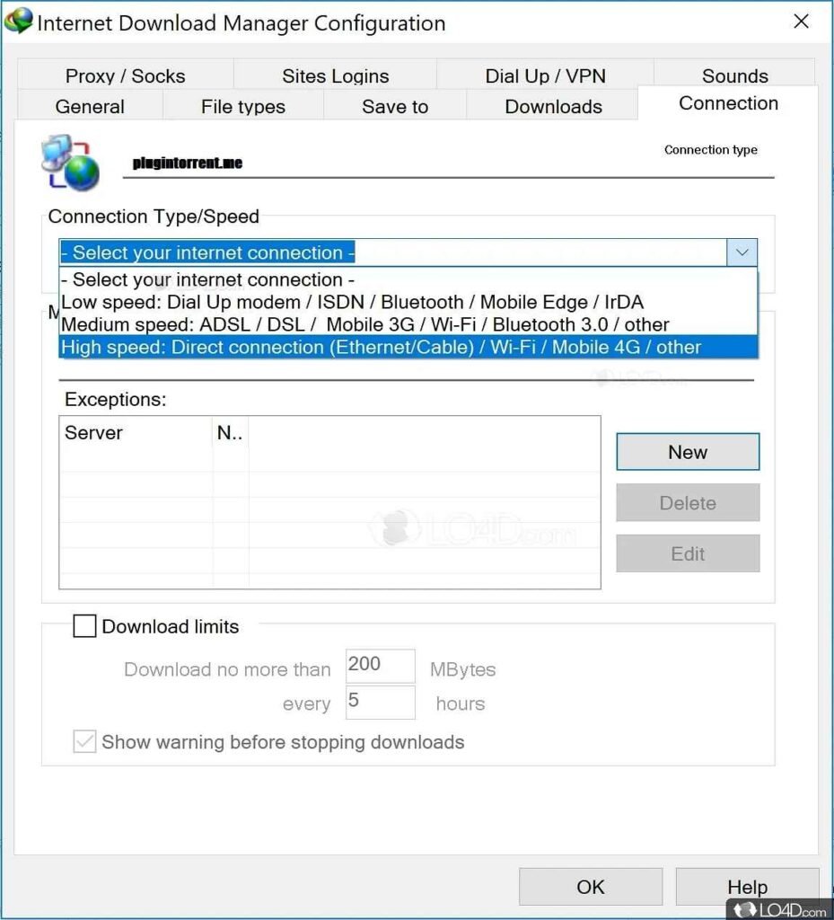Click the IDM title bar globe icon

click(18, 21)
